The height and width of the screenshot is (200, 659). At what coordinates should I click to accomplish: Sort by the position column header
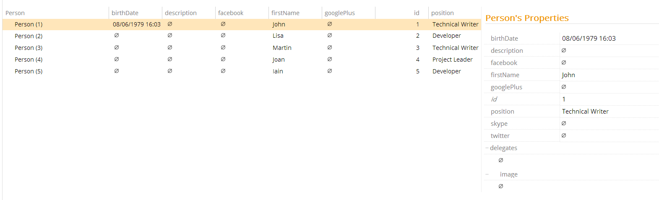pyautogui.click(x=443, y=13)
